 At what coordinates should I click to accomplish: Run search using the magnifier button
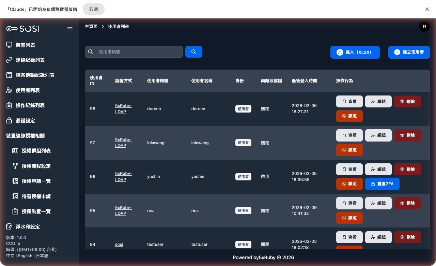point(193,52)
